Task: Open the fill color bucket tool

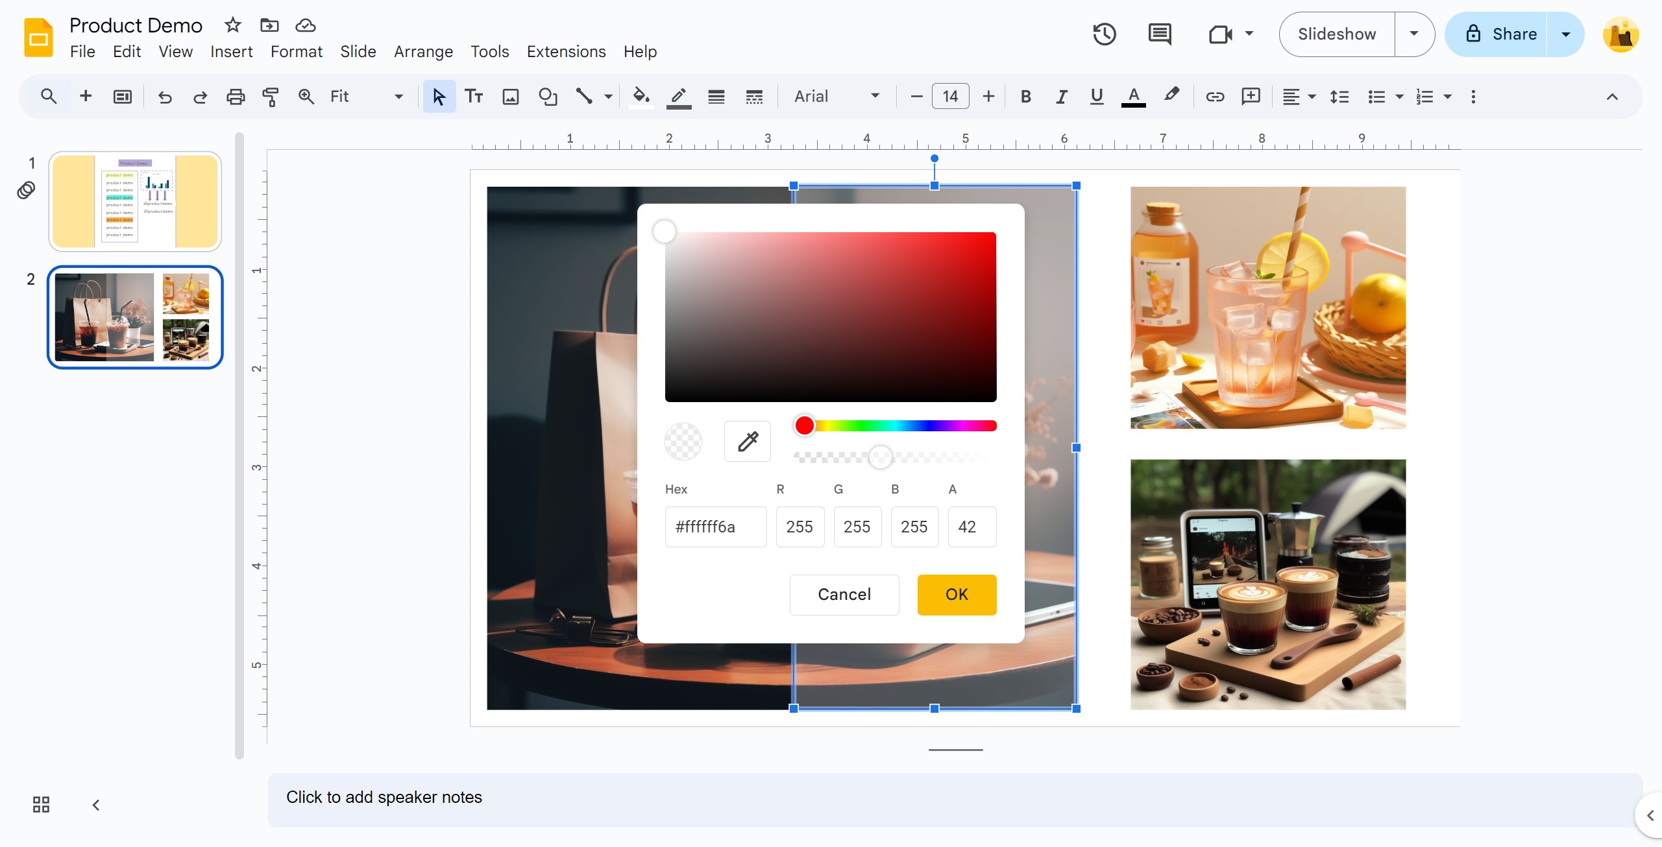Action: [641, 97]
